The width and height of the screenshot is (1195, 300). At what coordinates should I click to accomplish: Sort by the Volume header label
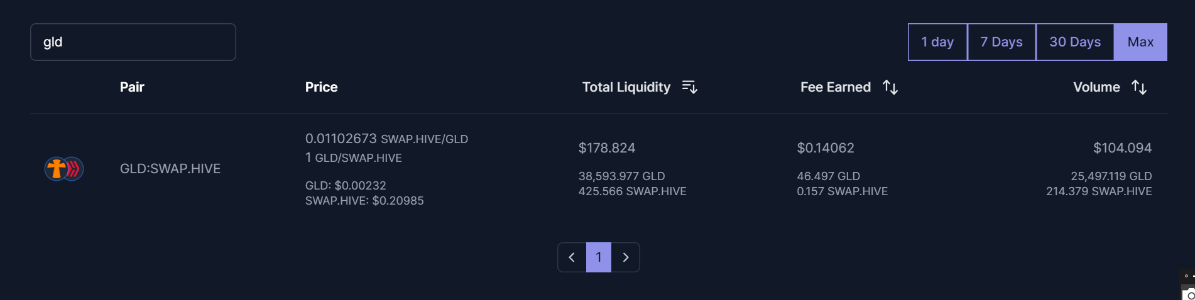tap(1096, 87)
